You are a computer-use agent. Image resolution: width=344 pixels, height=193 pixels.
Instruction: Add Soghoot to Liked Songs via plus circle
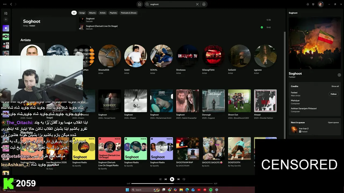click(x=339, y=75)
